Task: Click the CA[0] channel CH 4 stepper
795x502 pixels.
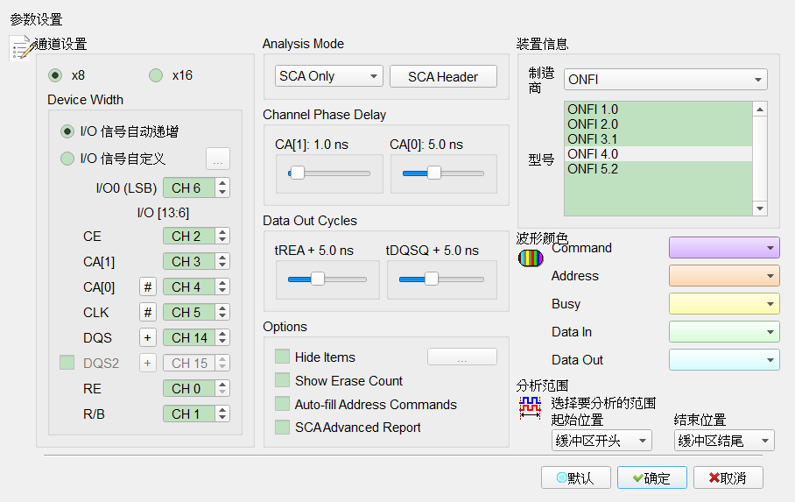Action: [x=196, y=286]
